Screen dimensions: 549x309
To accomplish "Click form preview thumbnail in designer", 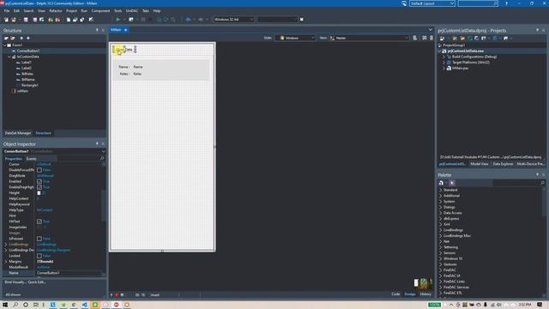I will (x=423, y=283).
